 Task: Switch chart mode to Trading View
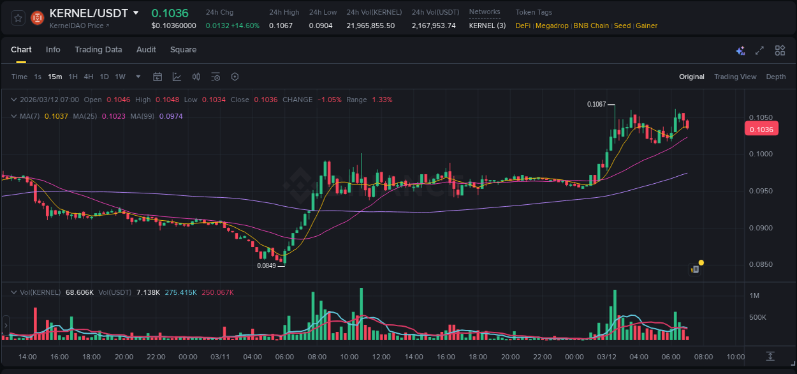[x=735, y=77]
